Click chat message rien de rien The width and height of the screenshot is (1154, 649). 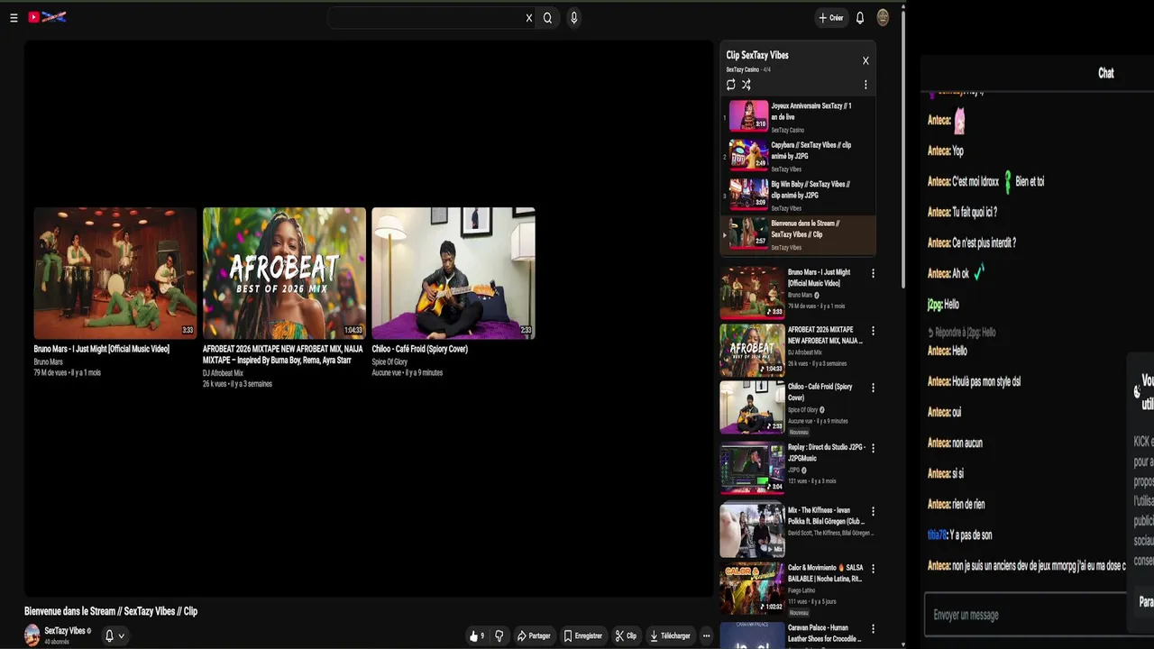coord(968,504)
